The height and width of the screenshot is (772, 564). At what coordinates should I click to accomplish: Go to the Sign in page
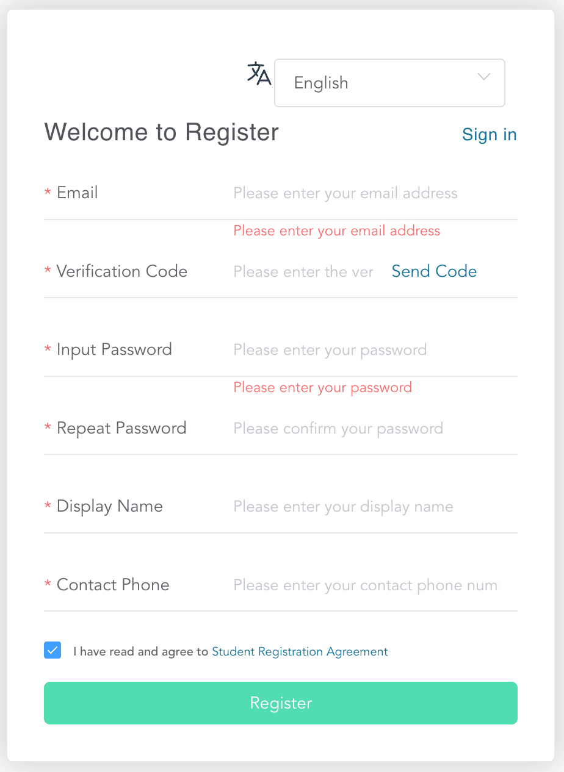point(490,134)
